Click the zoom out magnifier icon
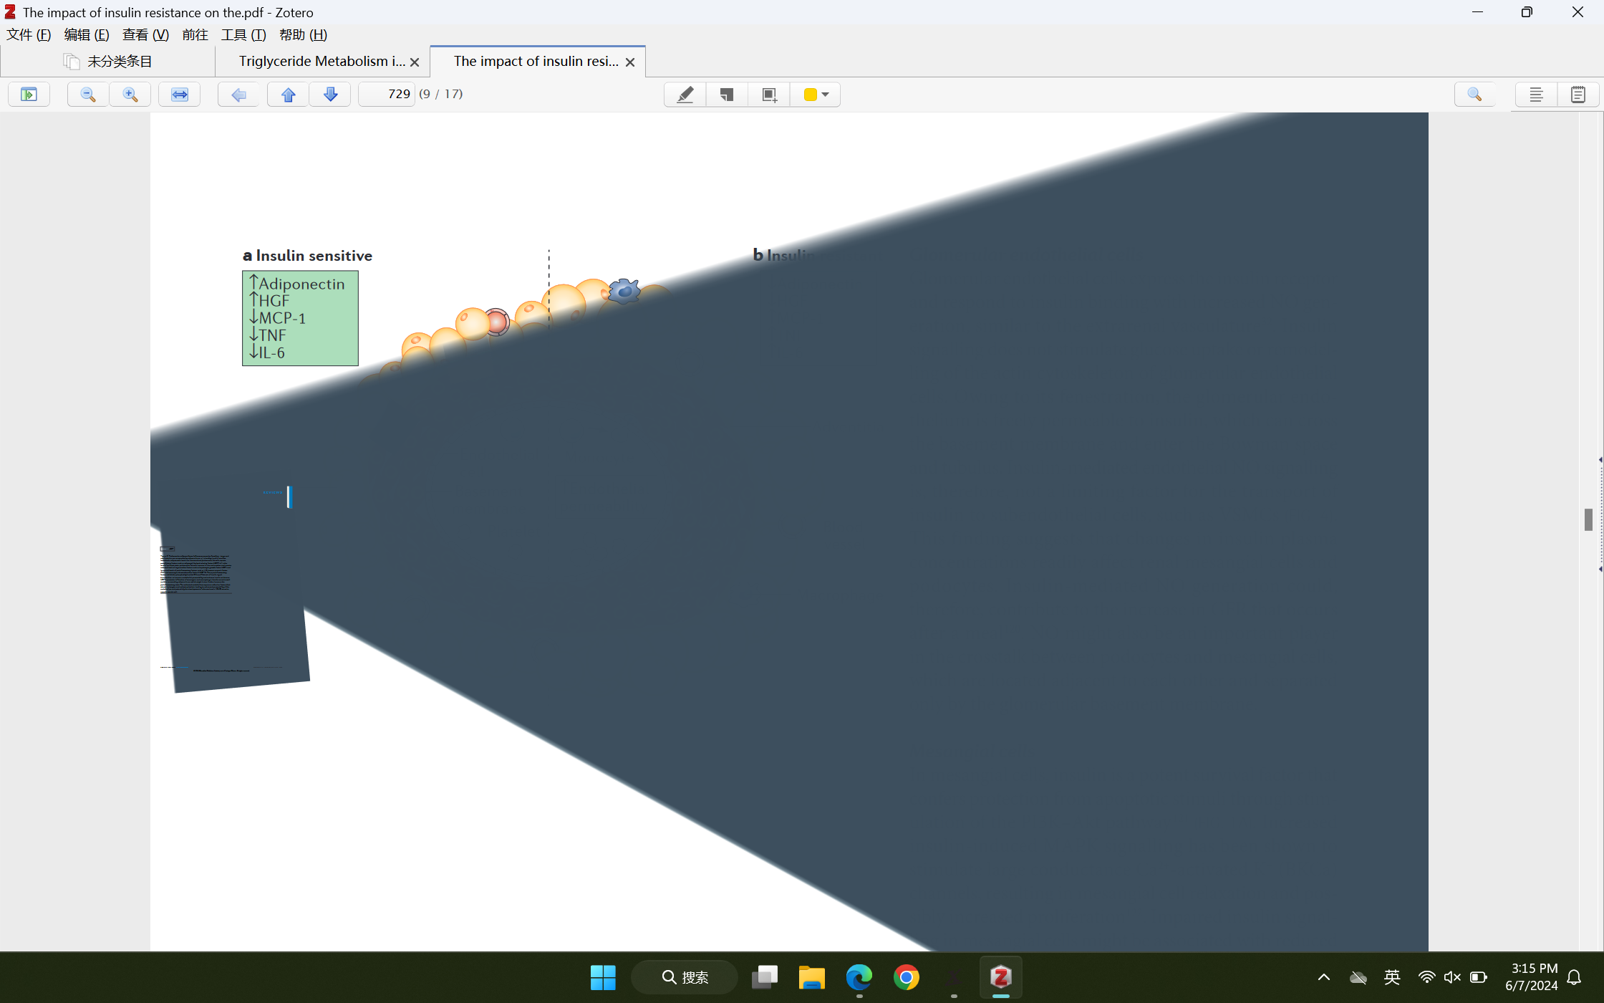The height and width of the screenshot is (1003, 1604). click(88, 94)
